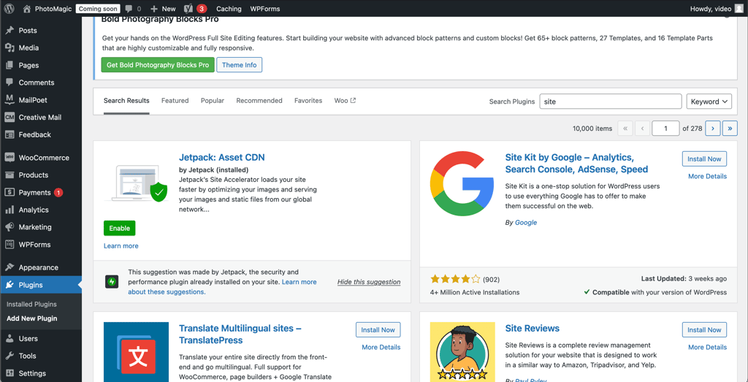Click the WooCommerce icon in sidebar
Image resolution: width=748 pixels, height=382 pixels.
coord(9,158)
